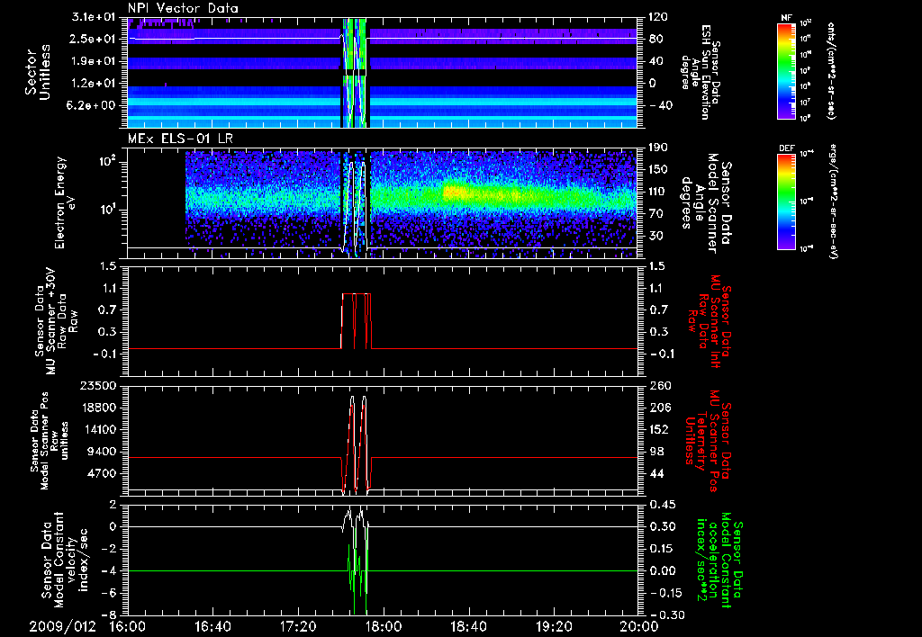Click the 20:00 time tick label
Image resolution: width=922 pixels, height=637 pixels.
639,626
